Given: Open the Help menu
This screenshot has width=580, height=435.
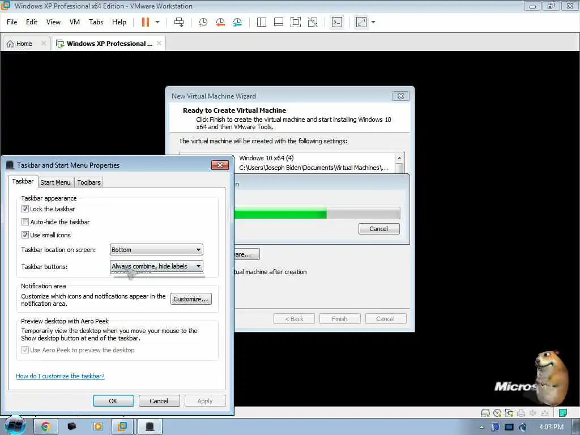Looking at the screenshot, I should [x=119, y=22].
